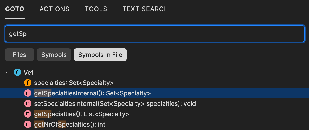The height and width of the screenshot is (130, 309).
Task: Open the TEXT SEARCH tab
Action: point(146,9)
